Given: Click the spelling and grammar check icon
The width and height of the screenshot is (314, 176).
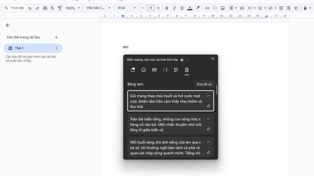Looking at the screenshot, I should 52,8.
